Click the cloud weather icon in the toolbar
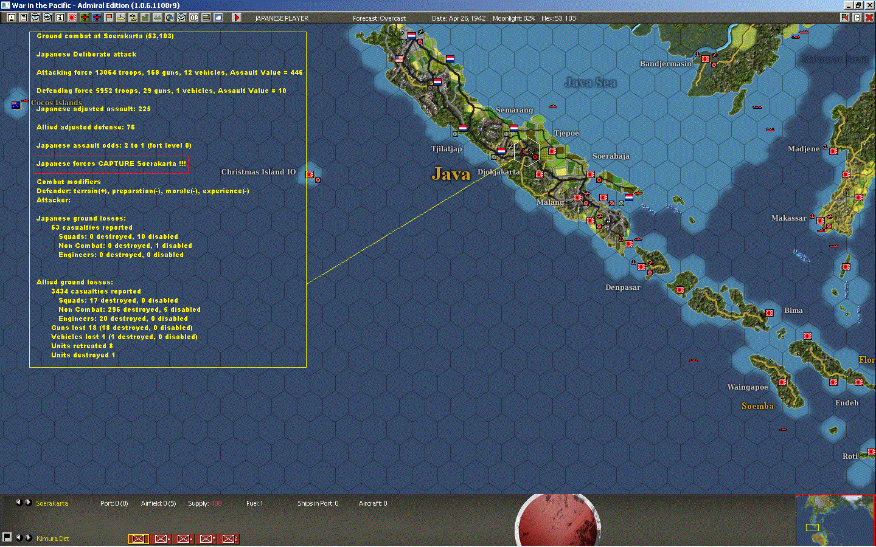 (218, 18)
